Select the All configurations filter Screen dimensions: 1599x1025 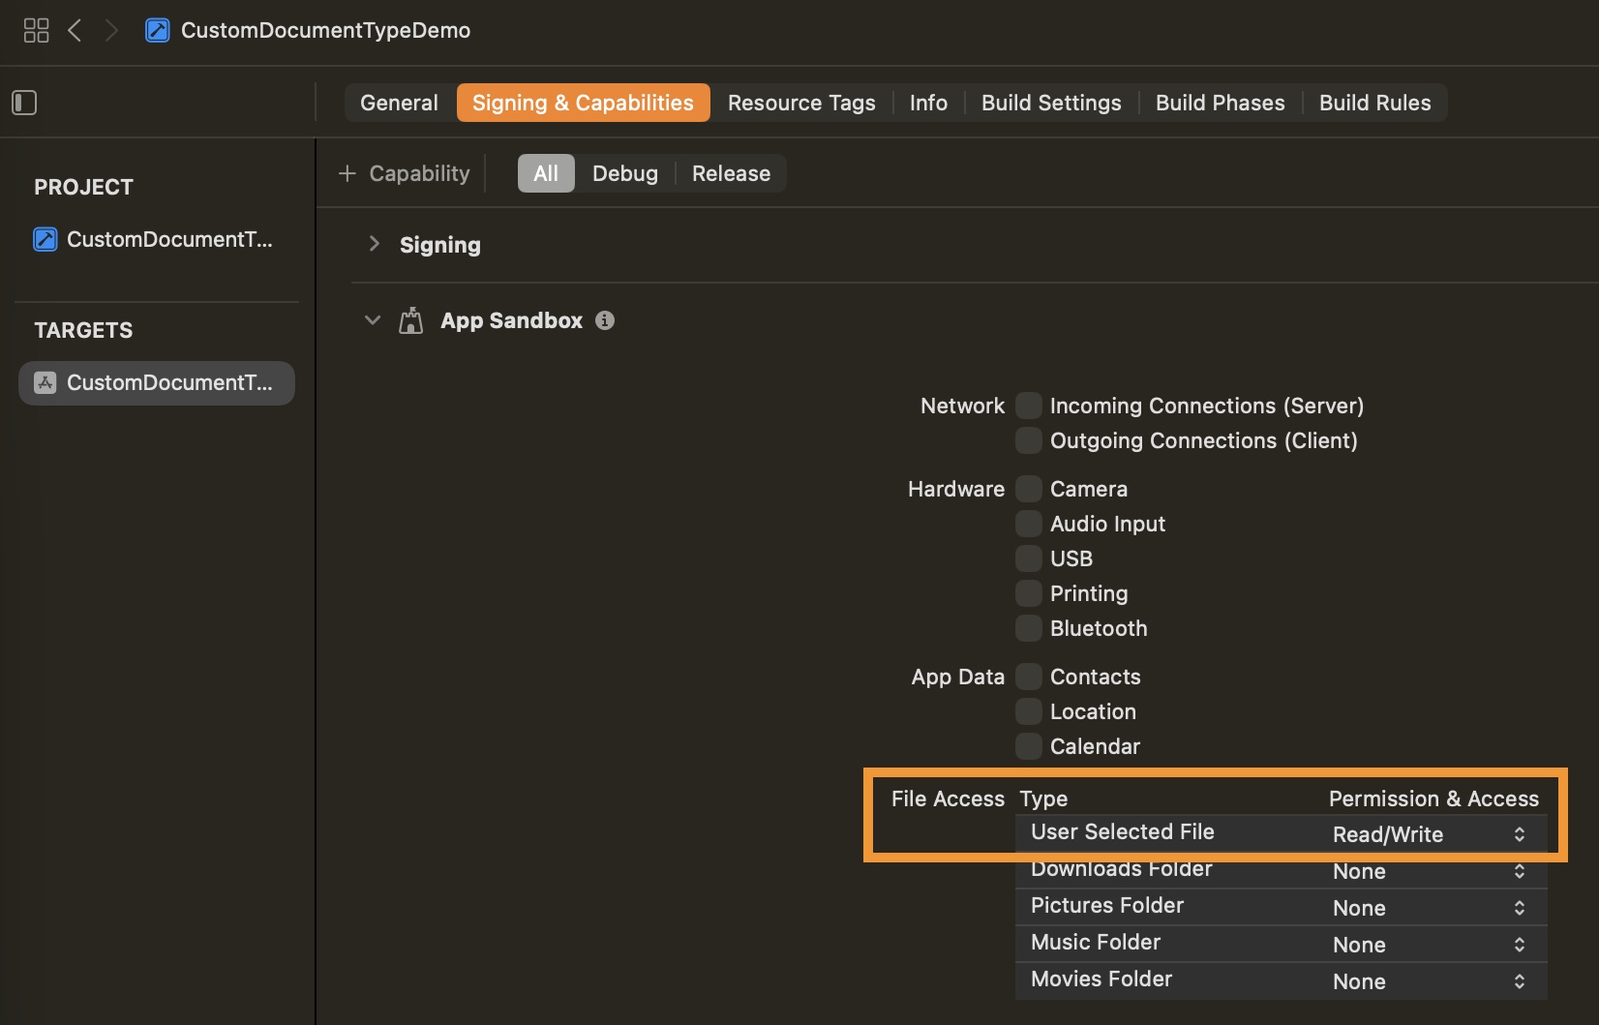point(546,173)
